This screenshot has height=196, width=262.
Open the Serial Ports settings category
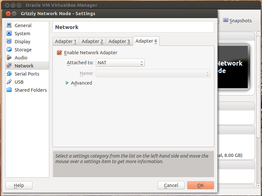tap(27, 74)
